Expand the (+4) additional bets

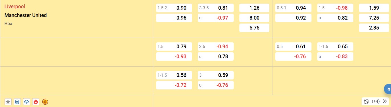[x=376, y=101]
